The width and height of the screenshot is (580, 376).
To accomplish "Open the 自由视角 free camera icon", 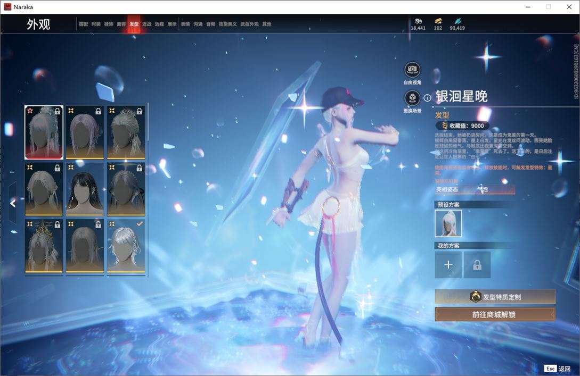I will click(x=412, y=70).
